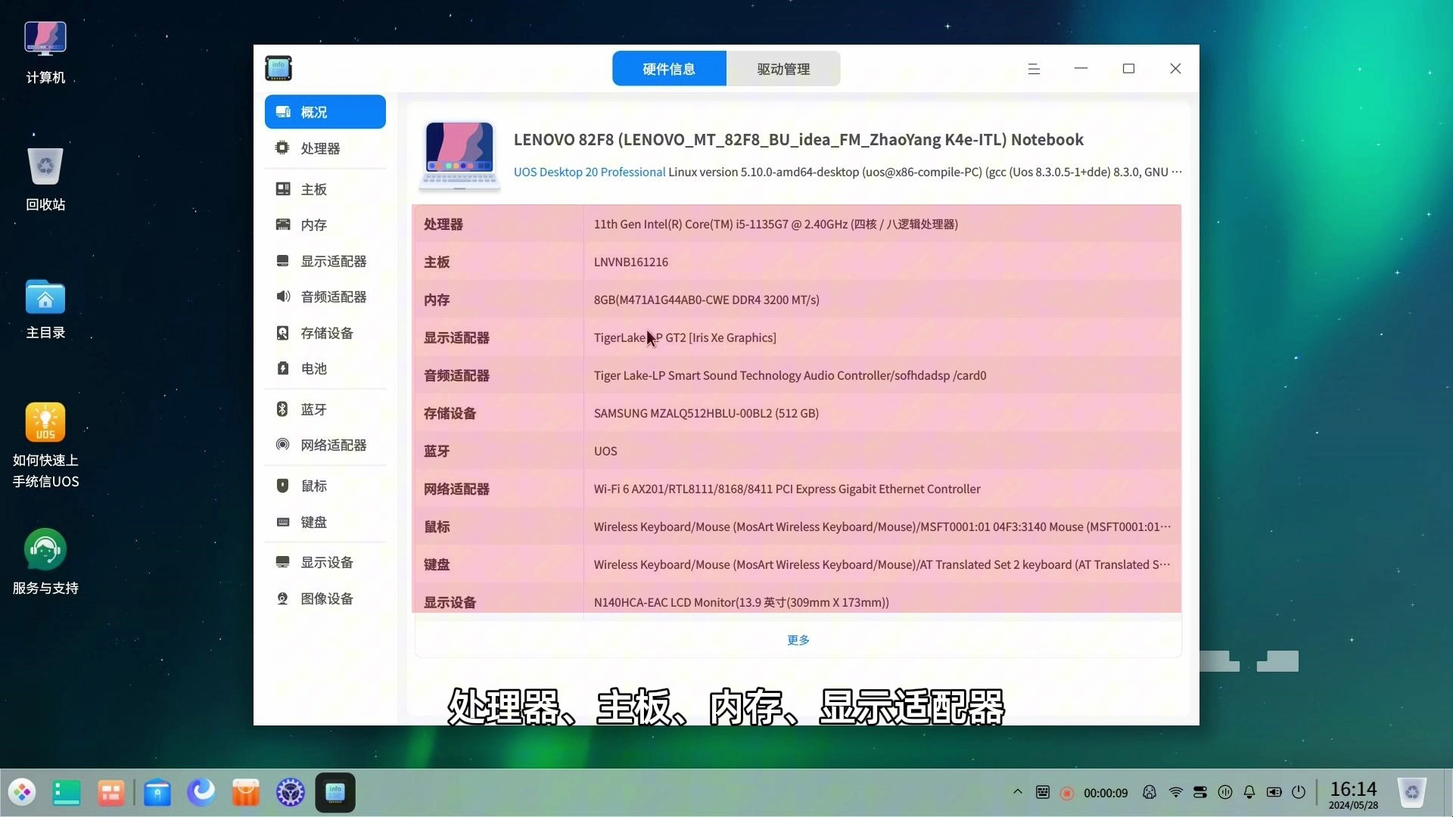Click the power button in tray
This screenshot has height=817, width=1453.
(1299, 792)
